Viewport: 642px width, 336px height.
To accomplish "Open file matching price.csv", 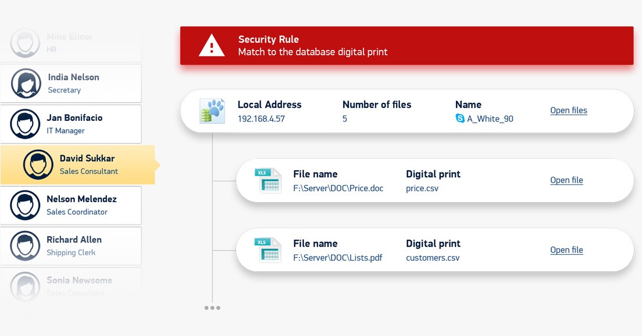I will pyautogui.click(x=566, y=180).
